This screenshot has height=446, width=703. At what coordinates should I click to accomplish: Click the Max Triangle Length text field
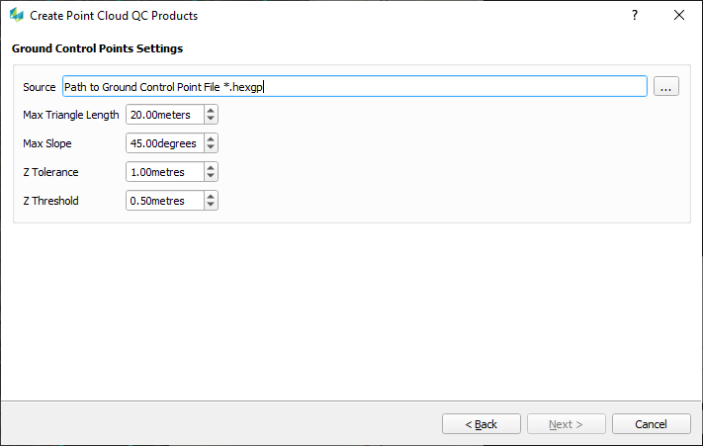(164, 115)
